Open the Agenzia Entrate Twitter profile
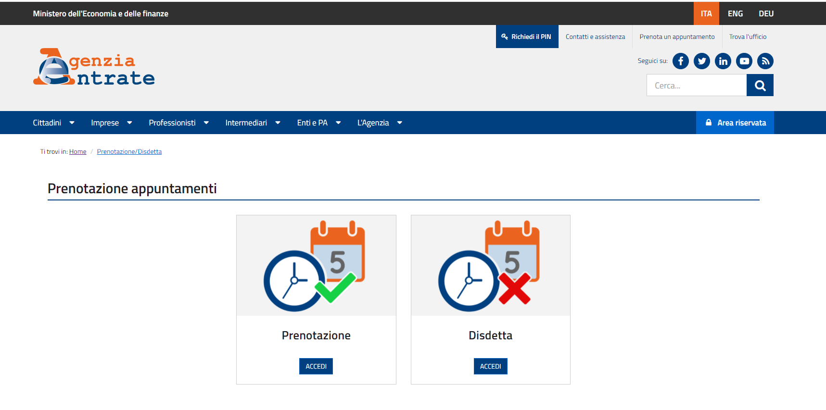The height and width of the screenshot is (410, 826). coord(701,61)
